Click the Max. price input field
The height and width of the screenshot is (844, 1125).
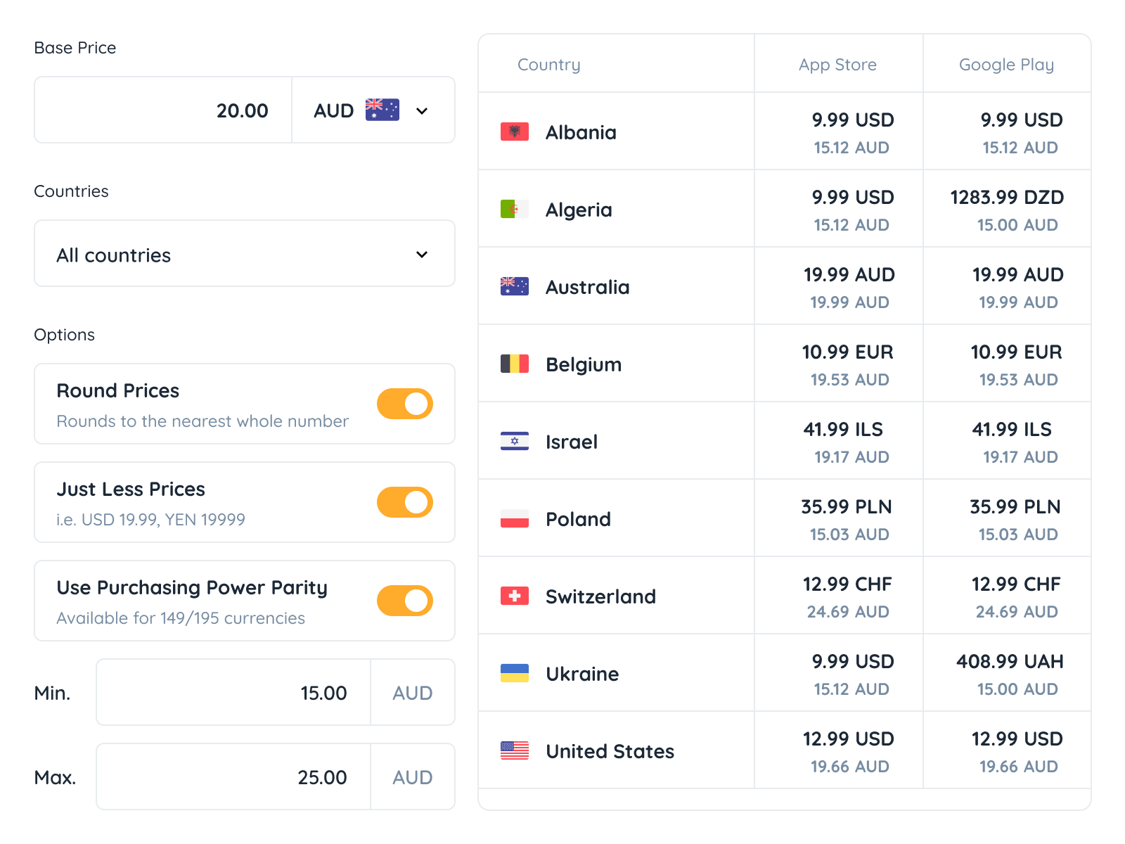(x=233, y=777)
